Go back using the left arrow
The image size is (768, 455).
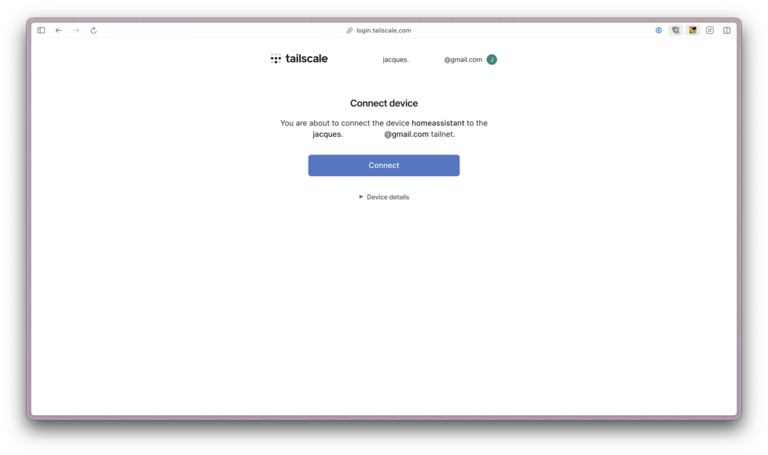click(x=58, y=30)
